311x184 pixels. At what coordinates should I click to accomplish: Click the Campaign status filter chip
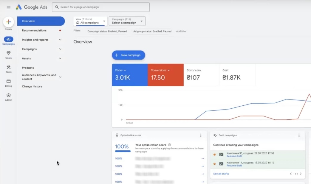[x=107, y=31]
